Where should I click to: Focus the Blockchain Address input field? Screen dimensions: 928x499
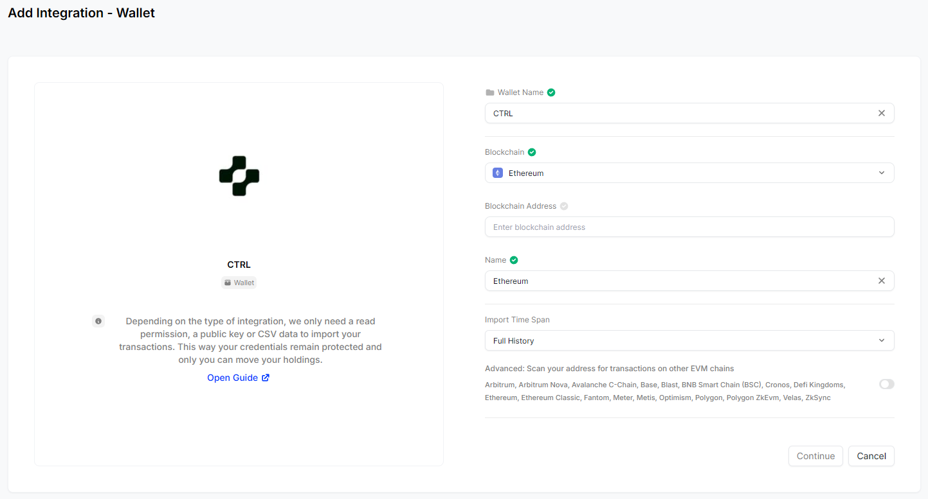coord(689,227)
